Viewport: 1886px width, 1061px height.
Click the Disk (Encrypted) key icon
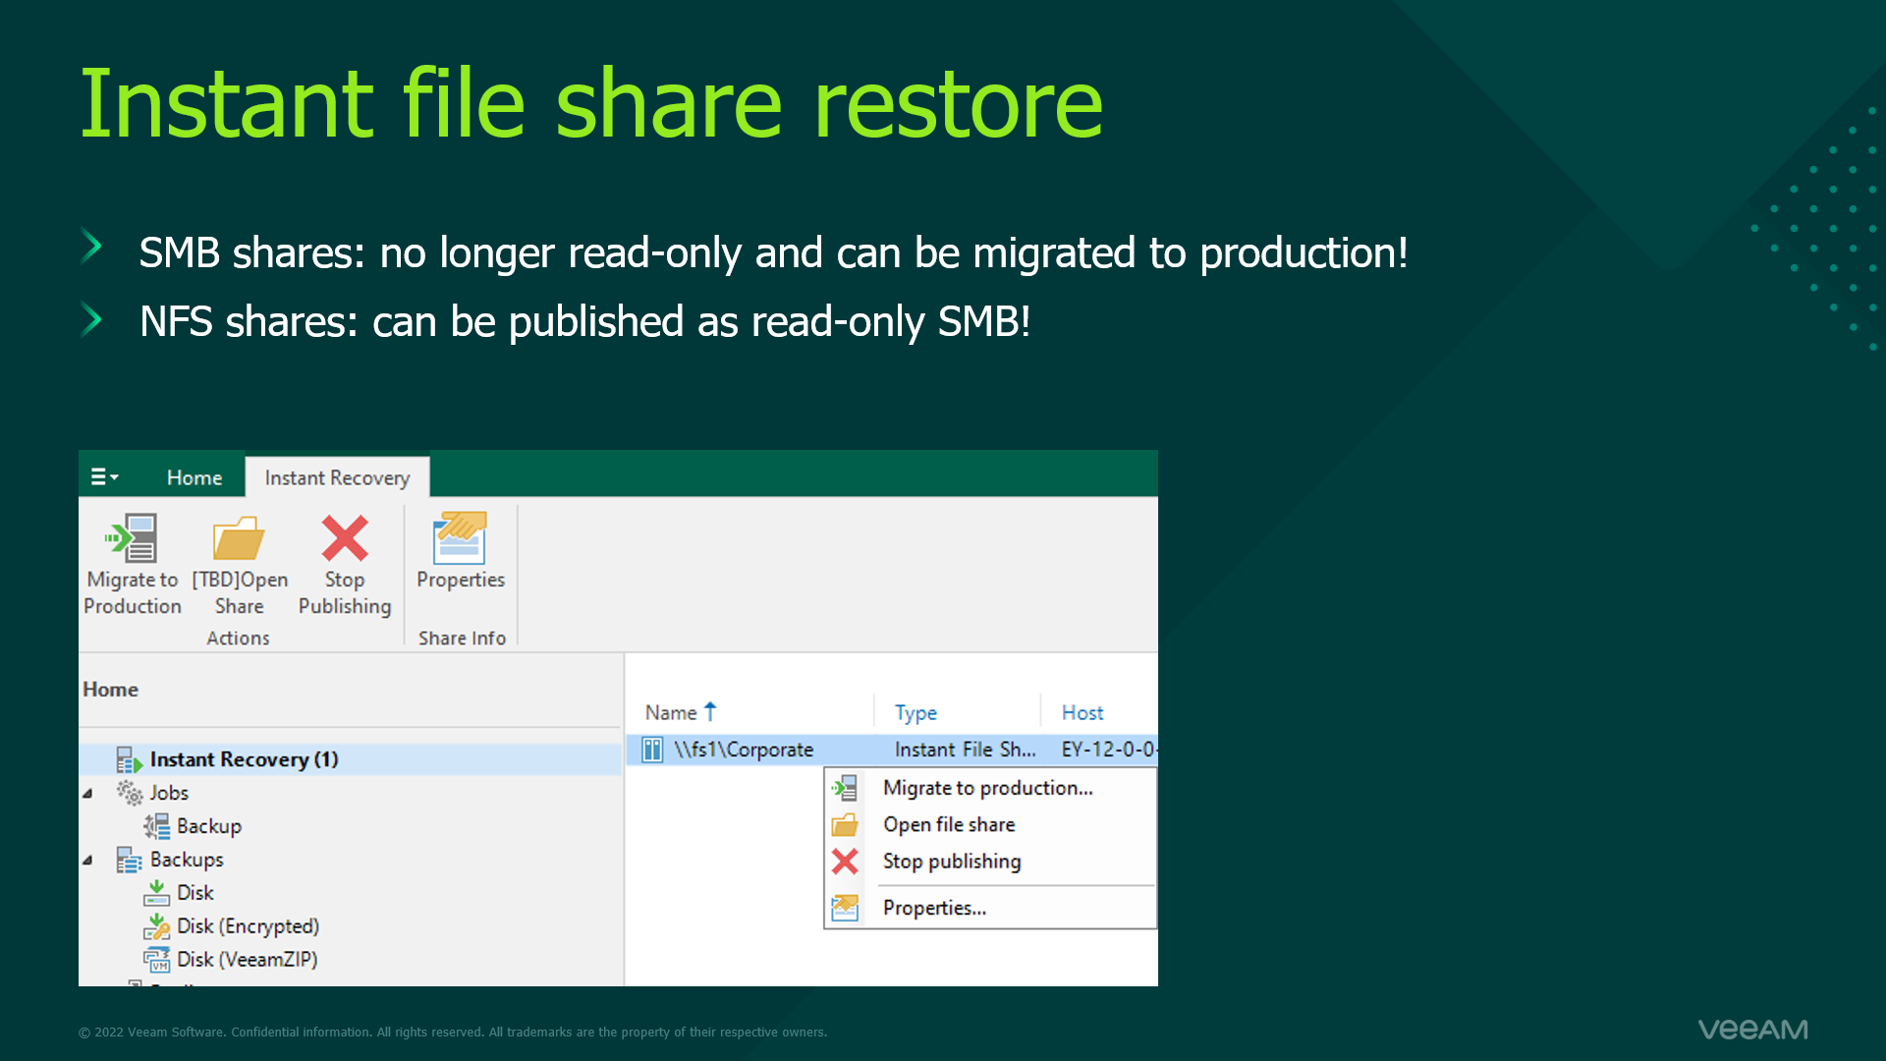157,926
